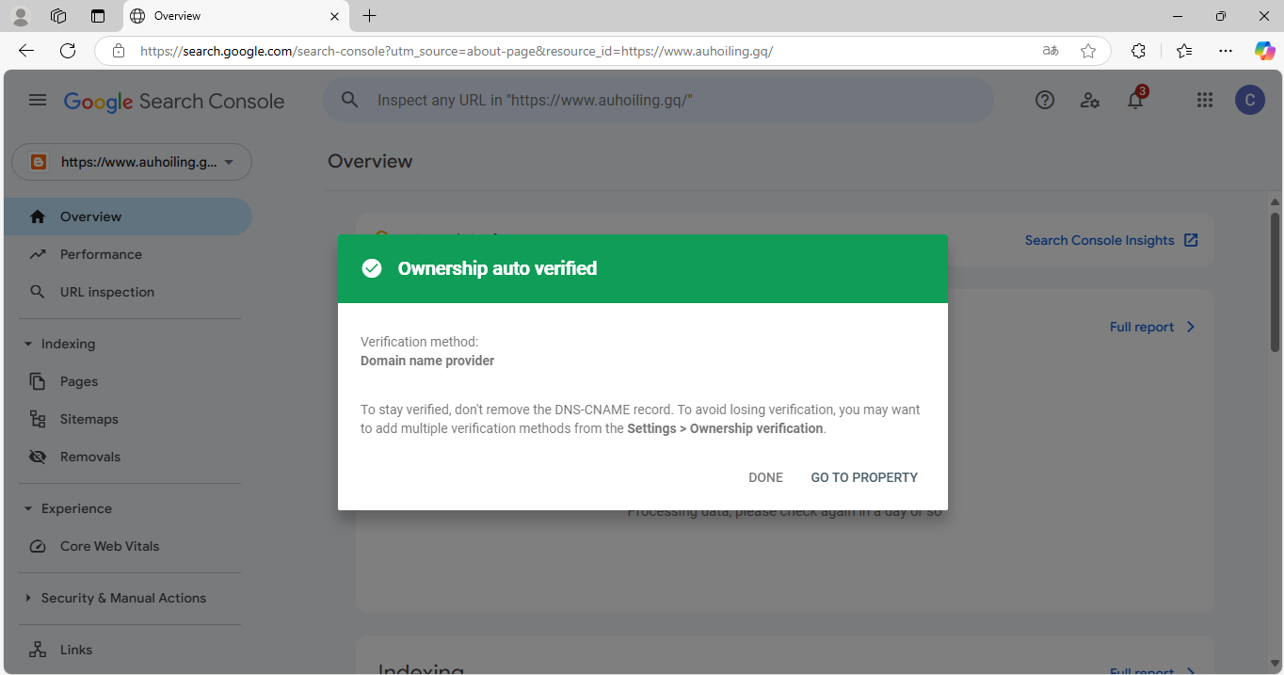Viewport: 1284px width, 675px height.
Task: Click the Google Search Console logo
Action: click(174, 102)
